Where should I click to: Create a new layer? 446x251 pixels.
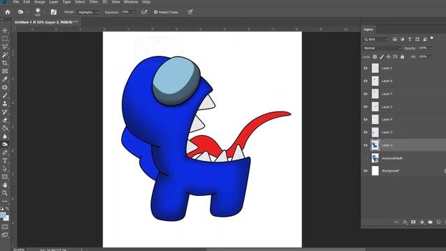click(438, 222)
